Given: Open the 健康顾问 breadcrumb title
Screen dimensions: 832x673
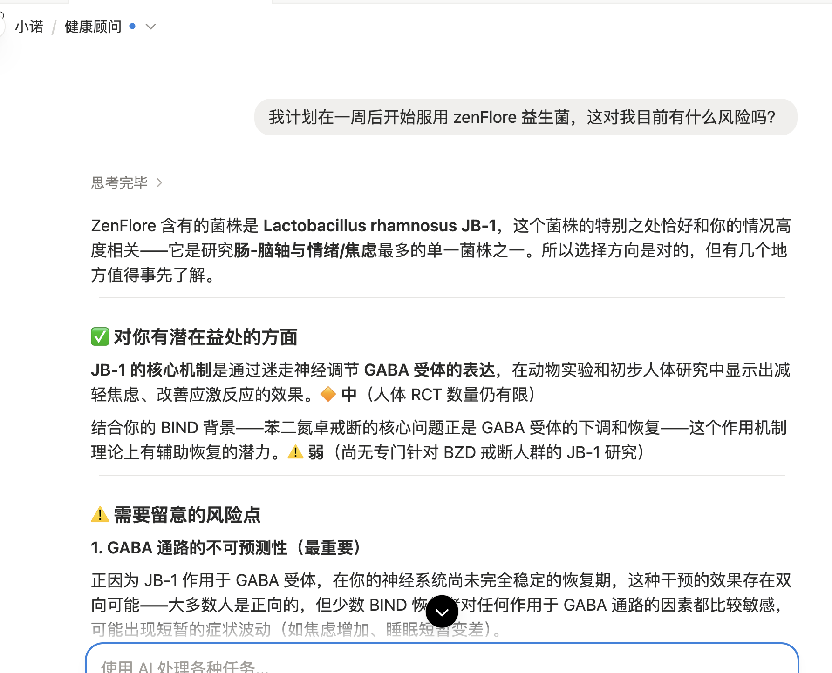Looking at the screenshot, I should (x=93, y=27).
